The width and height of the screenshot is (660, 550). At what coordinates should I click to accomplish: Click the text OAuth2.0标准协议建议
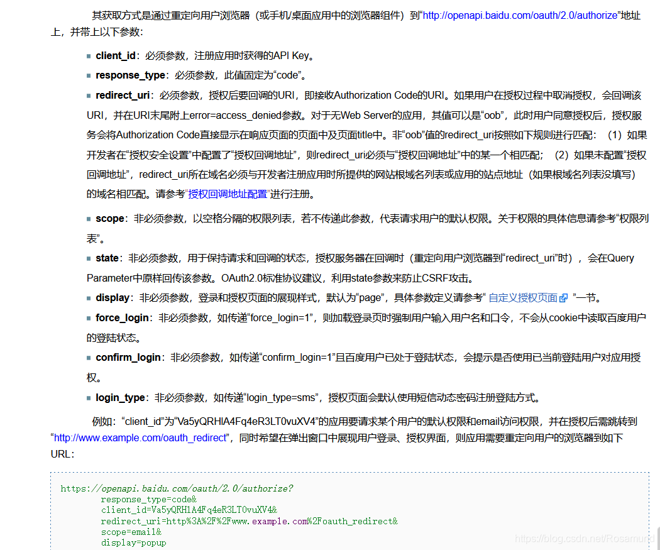[x=272, y=278]
